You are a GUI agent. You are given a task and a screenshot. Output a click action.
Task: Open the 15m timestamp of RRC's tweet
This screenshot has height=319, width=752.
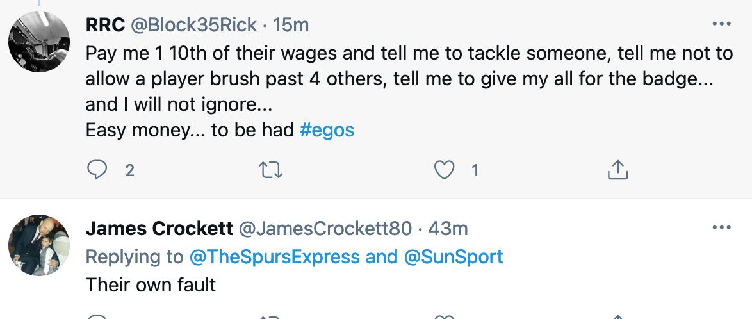click(x=291, y=25)
